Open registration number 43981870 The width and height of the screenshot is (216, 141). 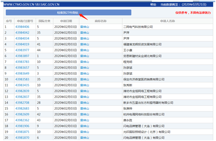[x=22, y=138]
